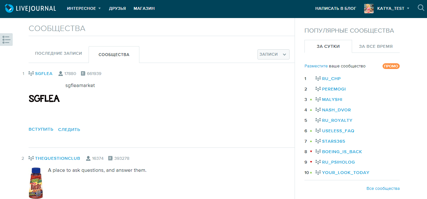Image resolution: width=427 pixels, height=199 pixels.
Task: Open the LiveJournal logo home link
Action: (x=30, y=9)
